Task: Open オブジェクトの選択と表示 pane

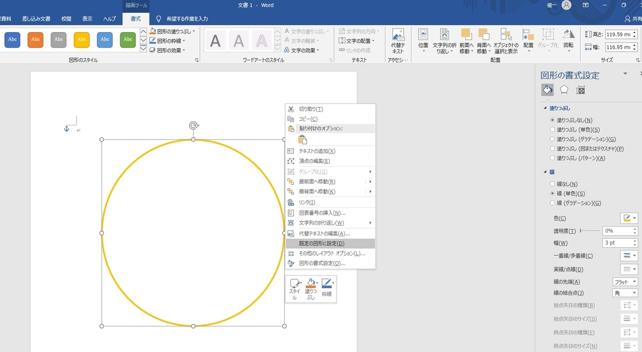Action: (506, 41)
